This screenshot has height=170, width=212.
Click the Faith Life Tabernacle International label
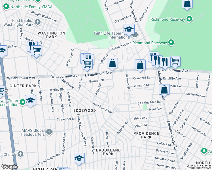[112, 35]
